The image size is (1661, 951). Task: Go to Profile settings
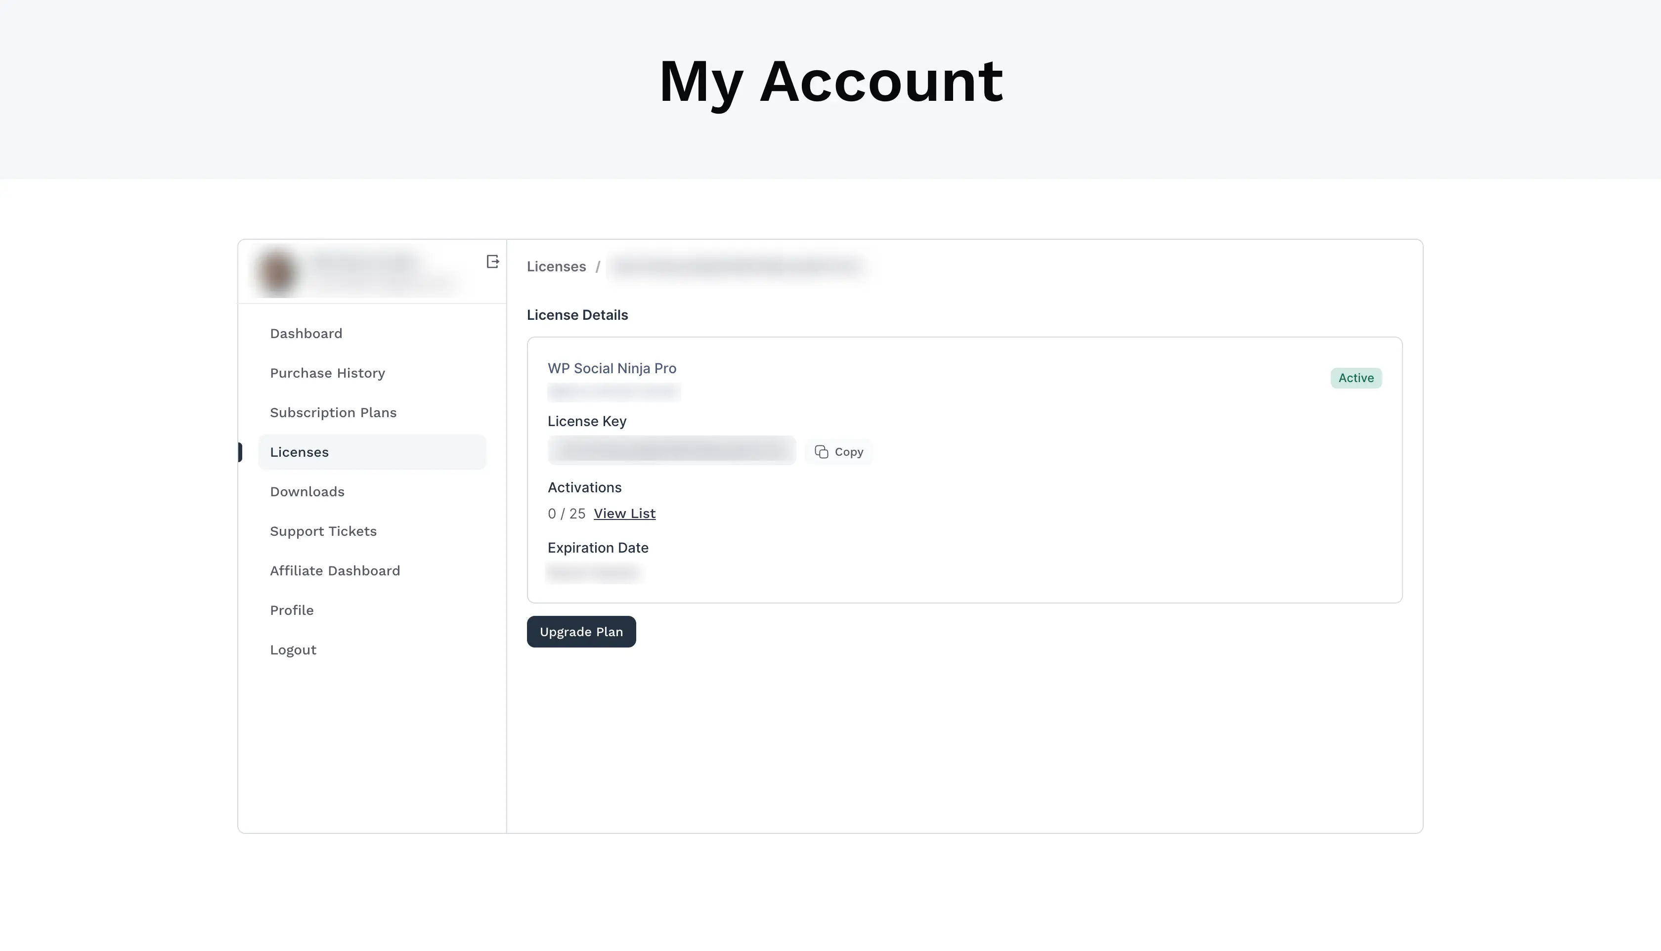pos(291,610)
